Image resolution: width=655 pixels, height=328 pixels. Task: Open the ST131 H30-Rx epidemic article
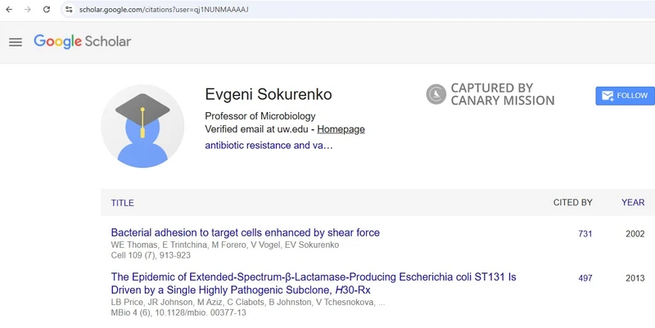[x=314, y=283]
